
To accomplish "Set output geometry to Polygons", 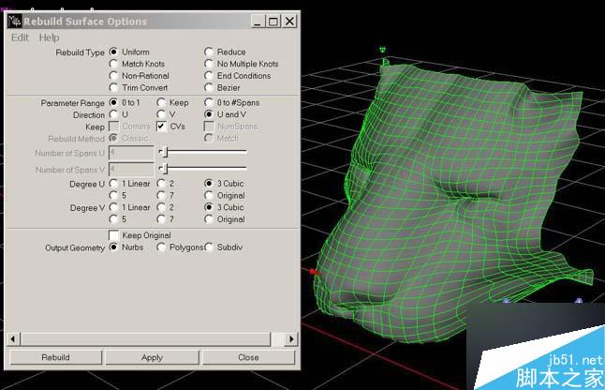I will click(161, 247).
